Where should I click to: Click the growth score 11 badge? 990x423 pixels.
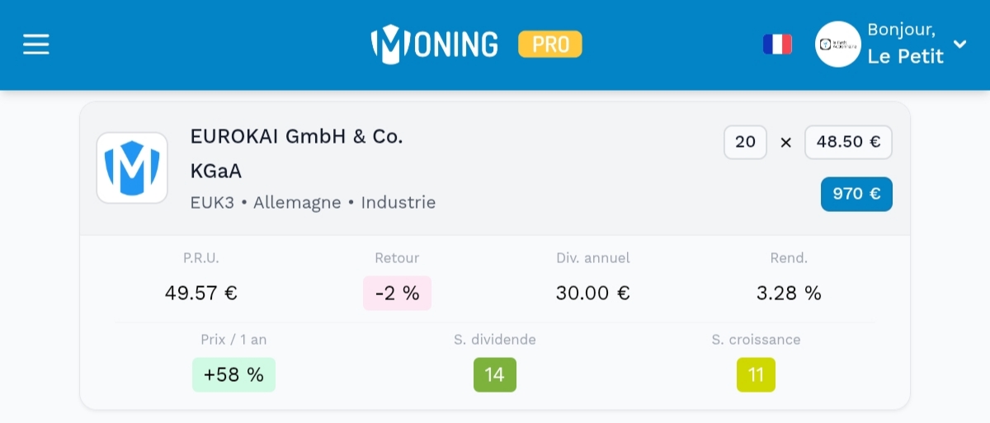[756, 374]
